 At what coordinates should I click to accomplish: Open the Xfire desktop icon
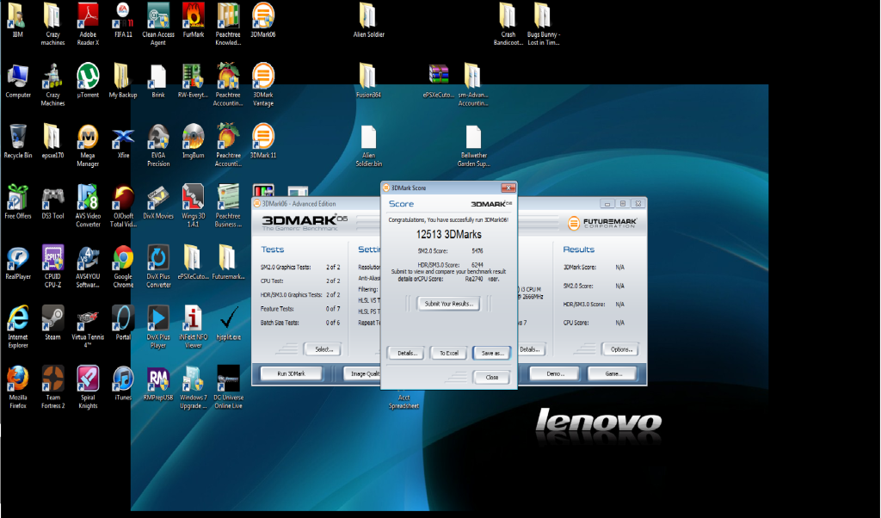click(123, 141)
